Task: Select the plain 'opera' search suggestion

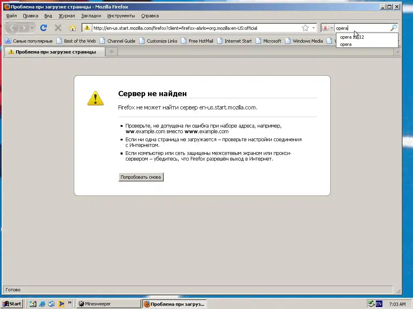Action: click(x=367, y=44)
